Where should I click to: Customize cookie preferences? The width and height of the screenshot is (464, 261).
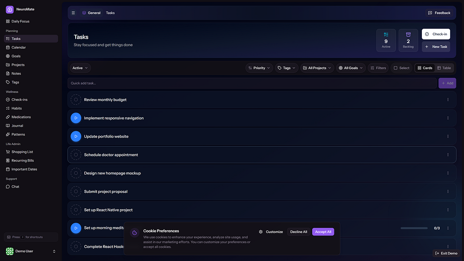tap(271, 232)
